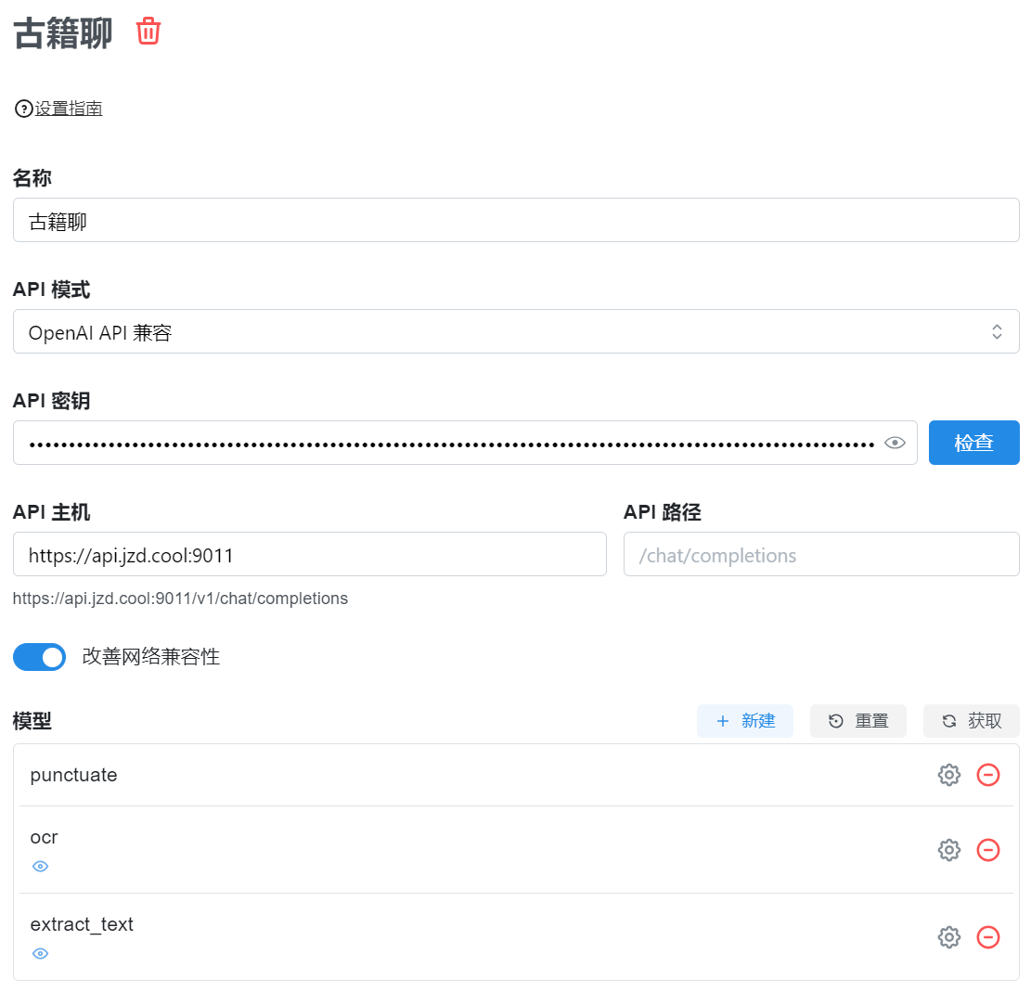This screenshot has width=1031, height=992.
Task: Toggle the 改善网络兼容性 switch
Action: click(x=40, y=657)
